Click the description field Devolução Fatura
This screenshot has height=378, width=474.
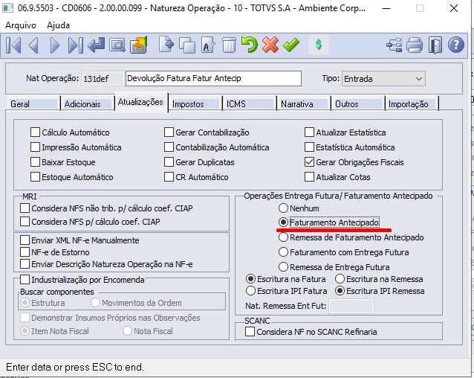[x=213, y=78]
